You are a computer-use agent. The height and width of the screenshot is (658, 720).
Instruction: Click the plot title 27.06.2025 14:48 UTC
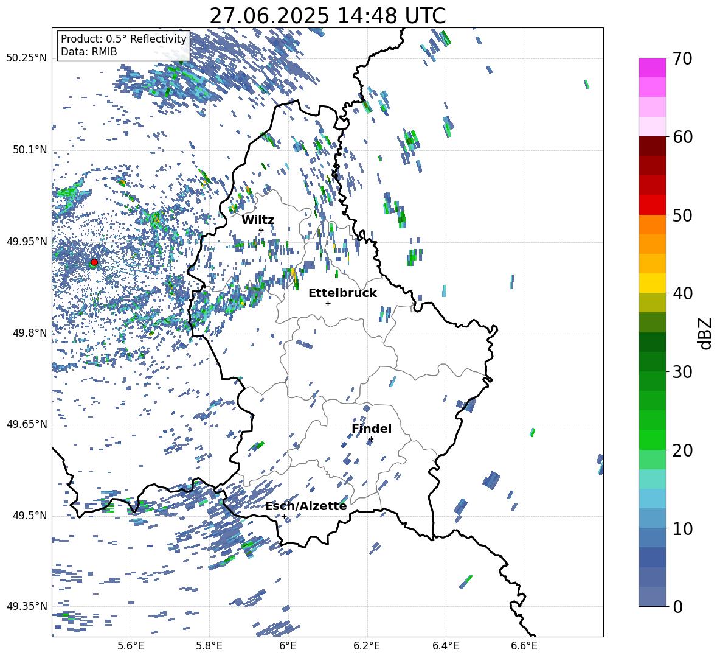click(328, 16)
